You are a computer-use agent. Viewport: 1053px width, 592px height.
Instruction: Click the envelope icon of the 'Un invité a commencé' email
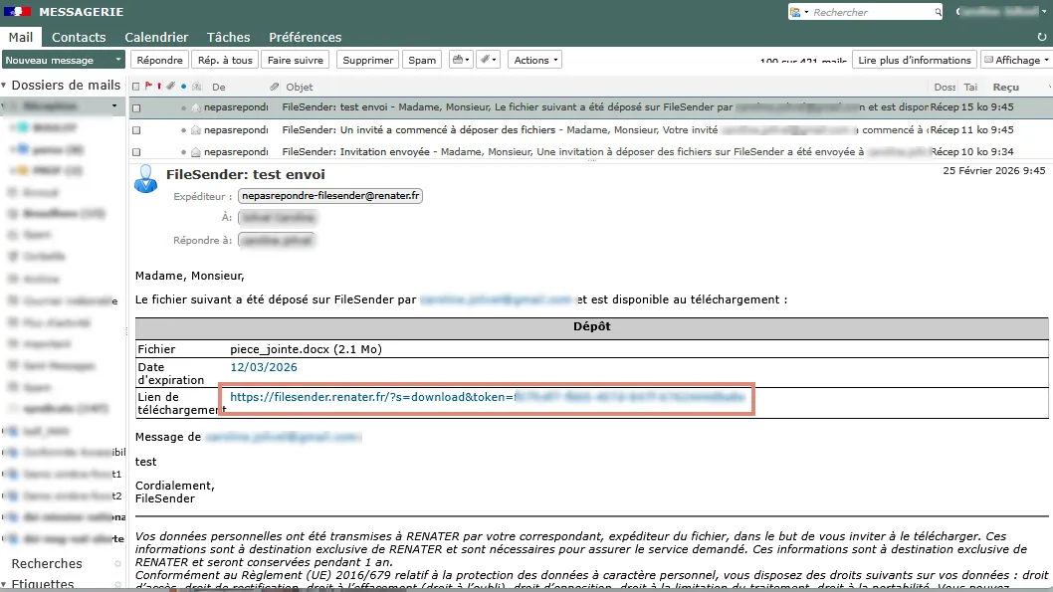pyautogui.click(x=196, y=130)
